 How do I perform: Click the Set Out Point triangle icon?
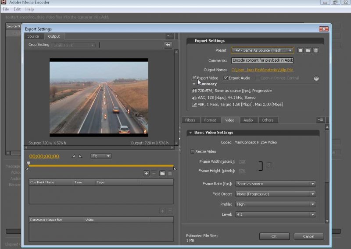[80, 156]
